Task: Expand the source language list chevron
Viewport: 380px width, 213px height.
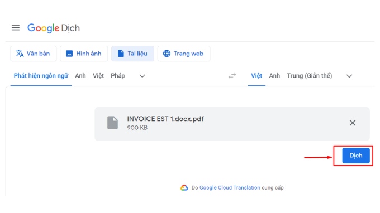Action: [142, 76]
